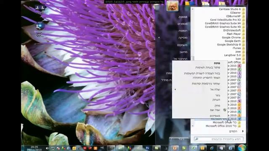Viewport: 269px width, 151px height.
Task: Click the Excel 2010 green X icon
Action: 239,69
